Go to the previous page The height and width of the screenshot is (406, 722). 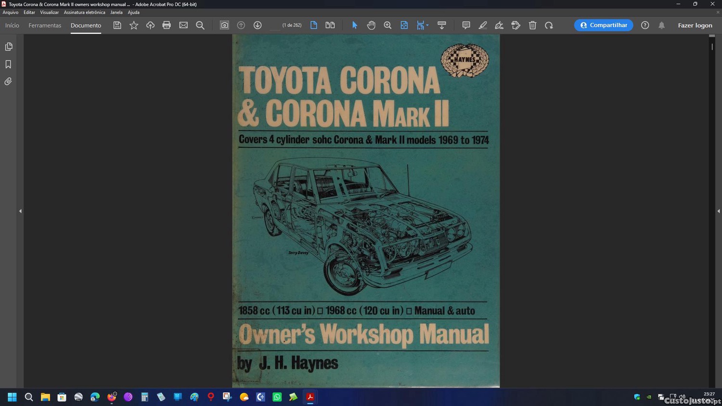point(241,25)
